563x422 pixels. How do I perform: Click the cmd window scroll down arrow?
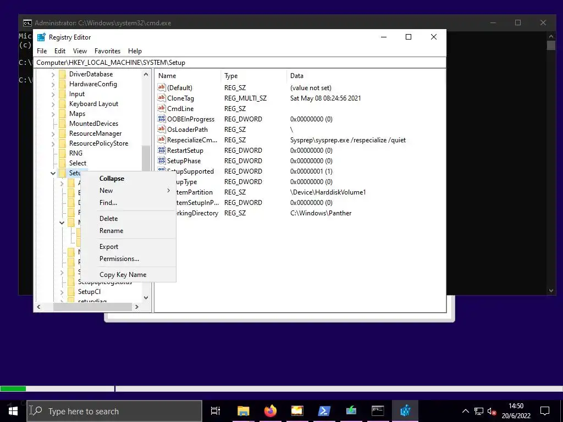point(551,291)
